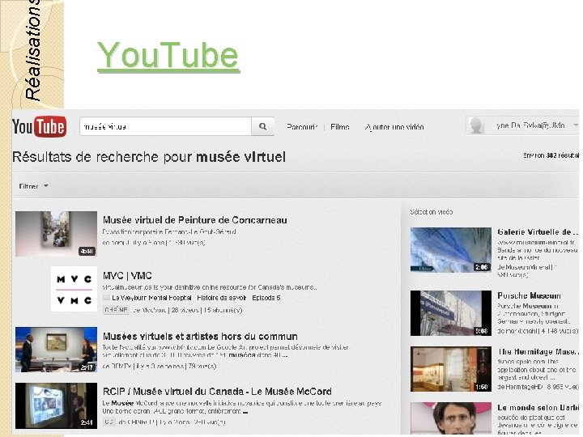Open Musée virtuel de Peinture de Concarneau video
The width and height of the screenshot is (583, 437).
[x=195, y=220]
